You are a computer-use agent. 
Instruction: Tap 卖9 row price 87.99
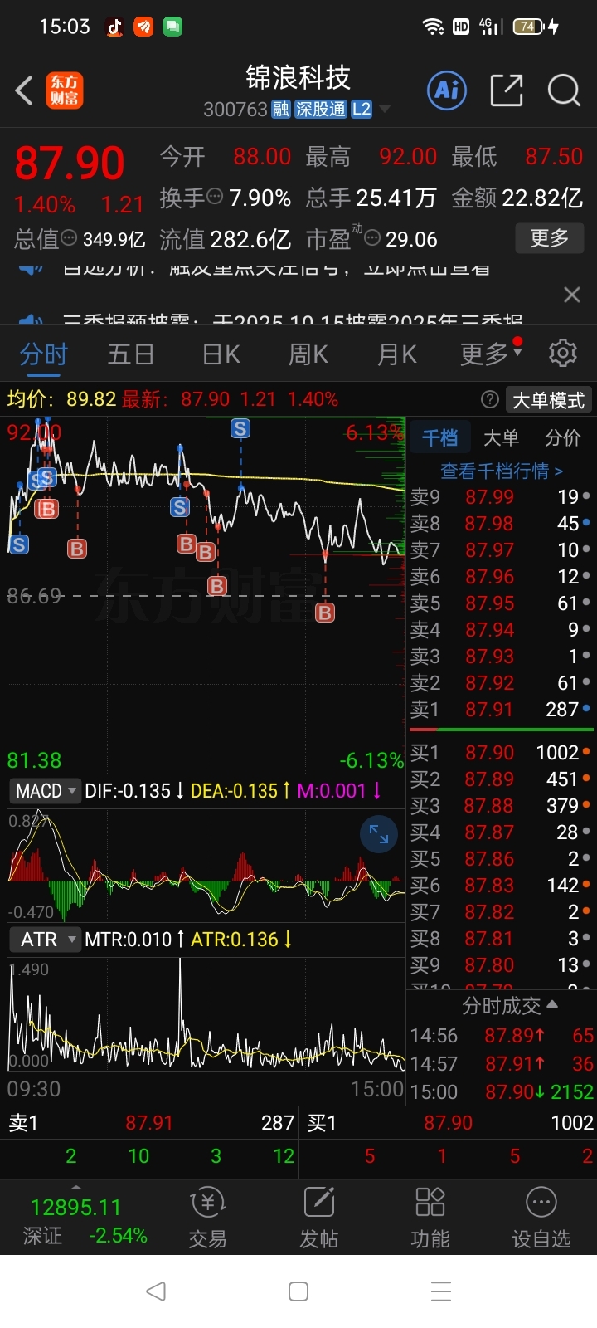coord(489,497)
